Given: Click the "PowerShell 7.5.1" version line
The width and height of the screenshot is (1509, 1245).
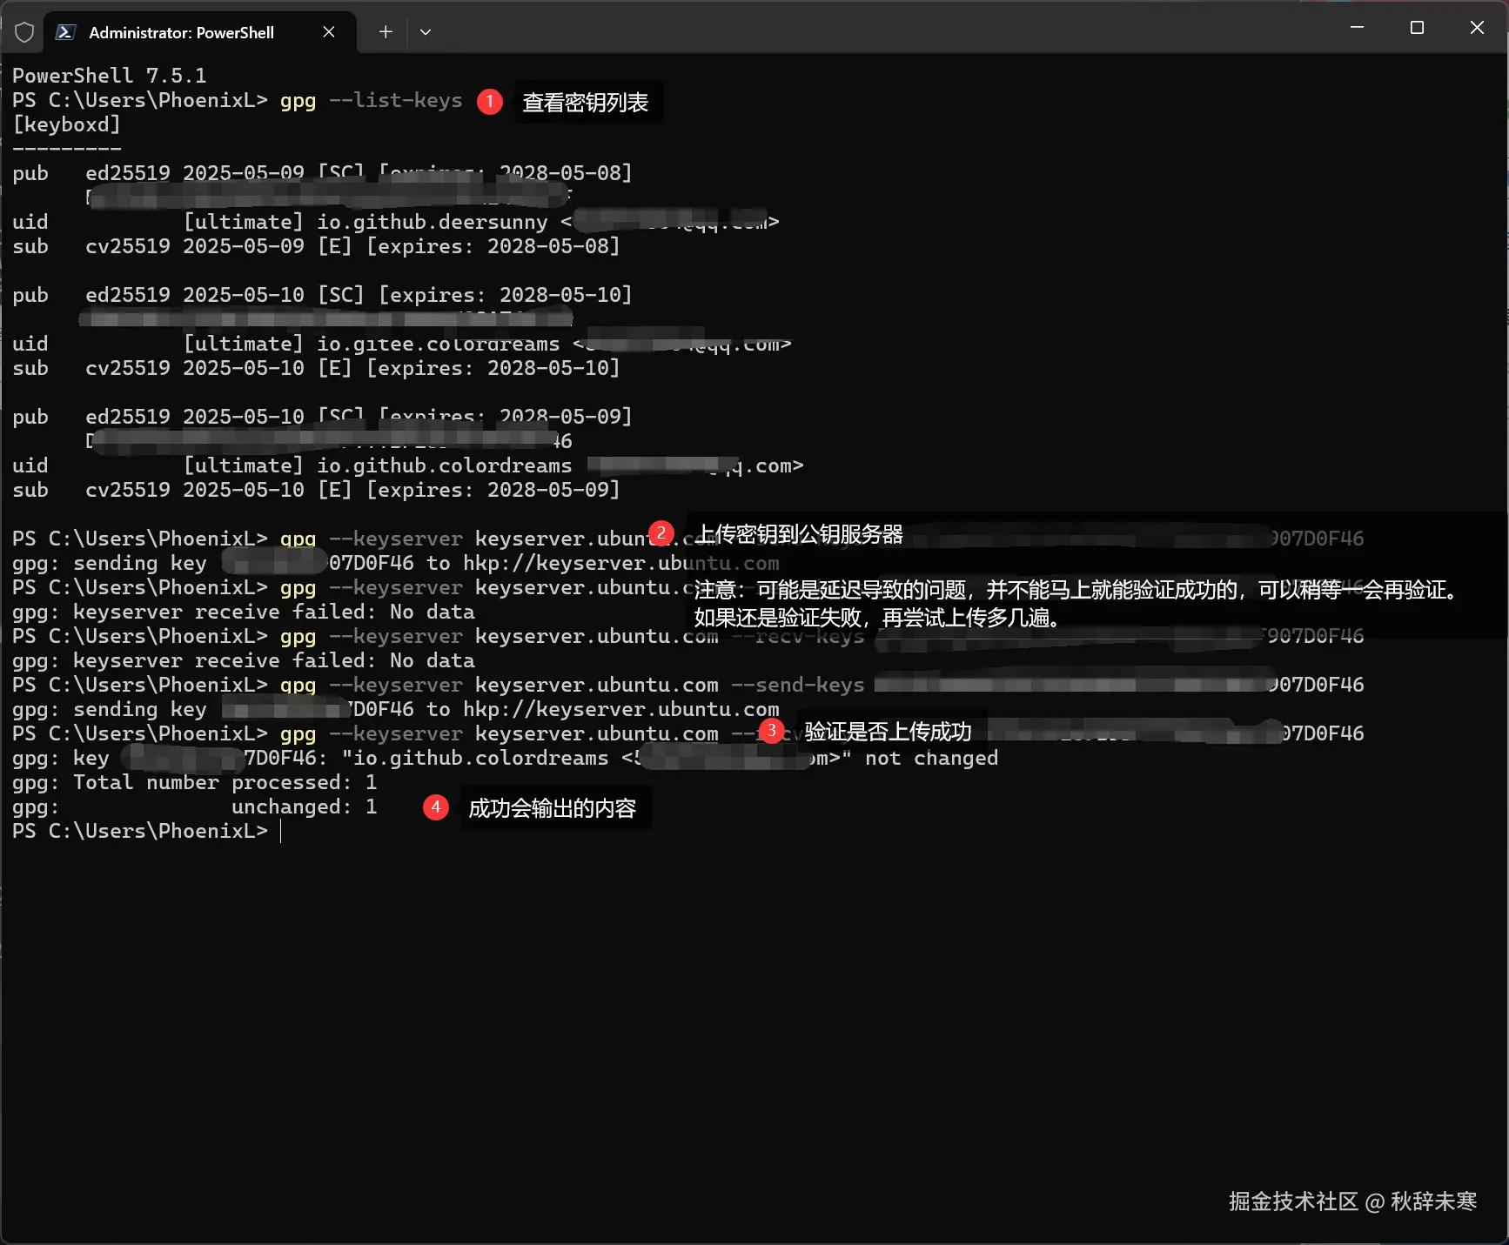Looking at the screenshot, I should (110, 76).
